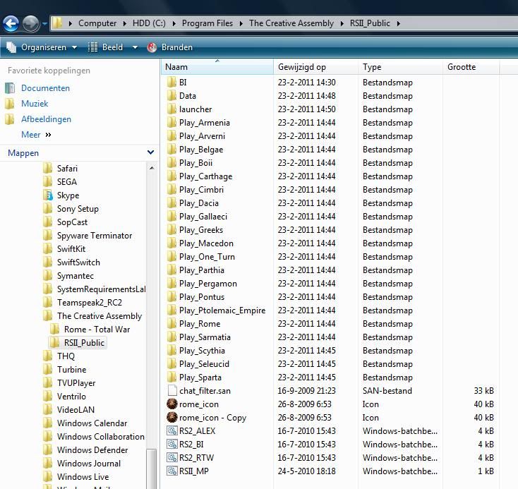Open the Documenten favorite link icon
The width and height of the screenshot is (518, 489).
click(10, 88)
